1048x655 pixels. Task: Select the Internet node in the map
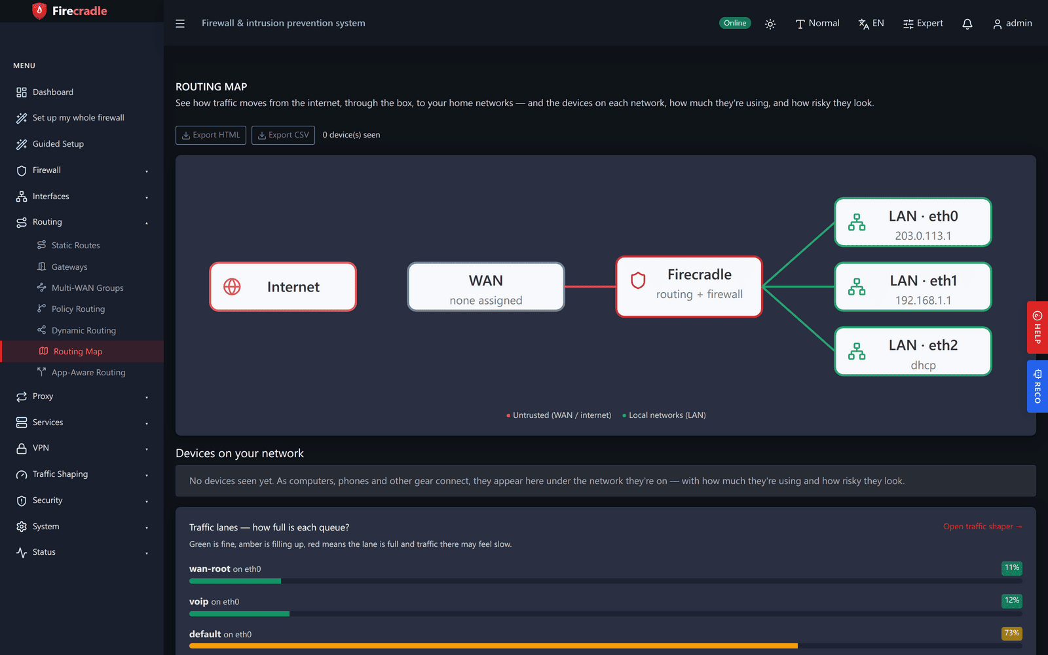[283, 287]
